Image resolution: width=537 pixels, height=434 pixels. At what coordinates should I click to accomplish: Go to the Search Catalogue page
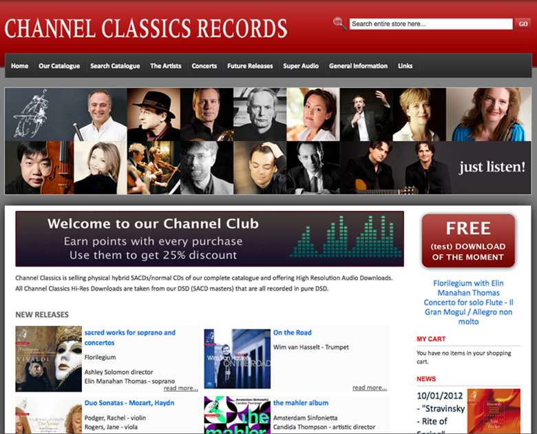115,66
